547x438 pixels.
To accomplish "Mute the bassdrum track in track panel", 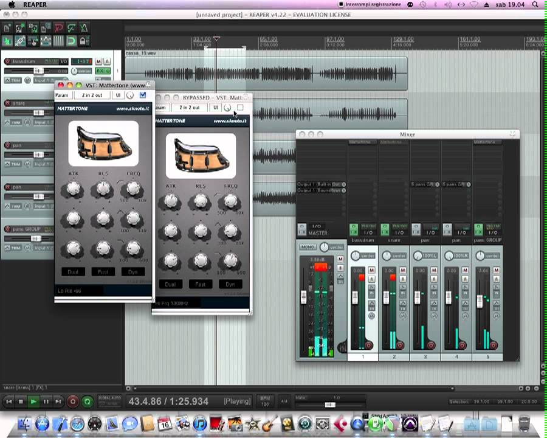I will [x=98, y=61].
